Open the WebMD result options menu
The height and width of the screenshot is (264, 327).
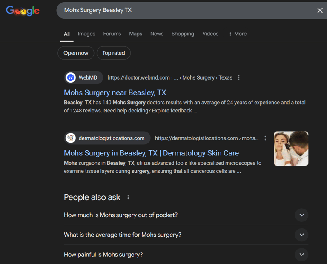[x=239, y=77]
